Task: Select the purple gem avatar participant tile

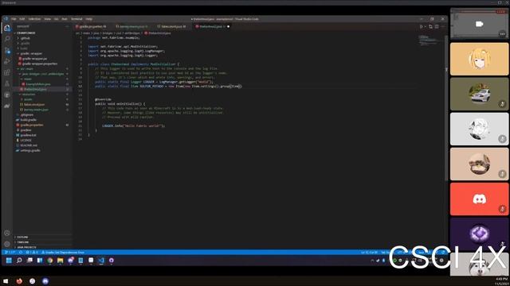Action: pyautogui.click(x=480, y=234)
